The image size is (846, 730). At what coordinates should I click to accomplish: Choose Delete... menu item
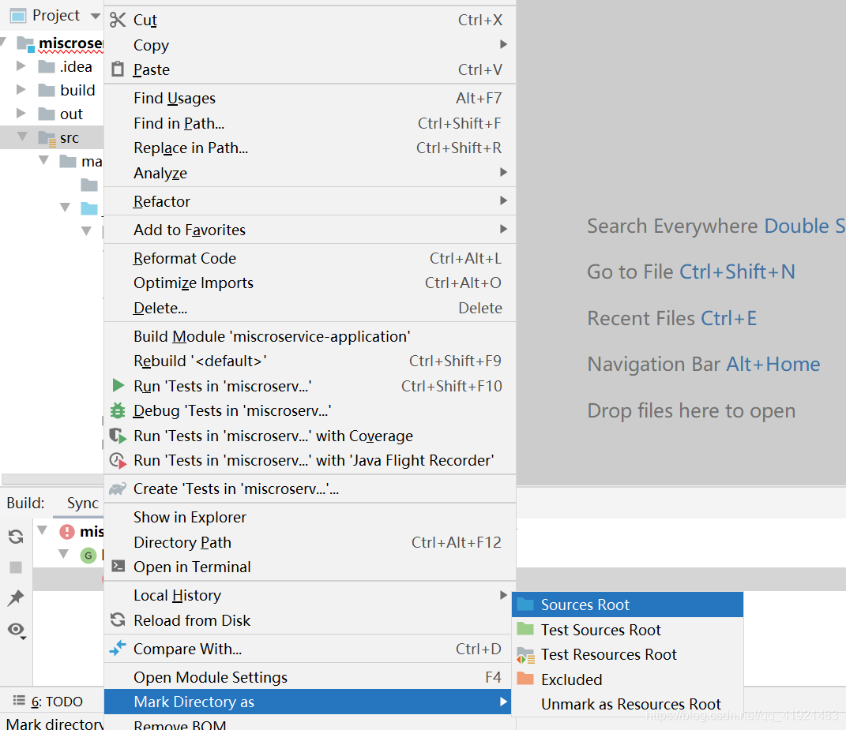(x=310, y=308)
